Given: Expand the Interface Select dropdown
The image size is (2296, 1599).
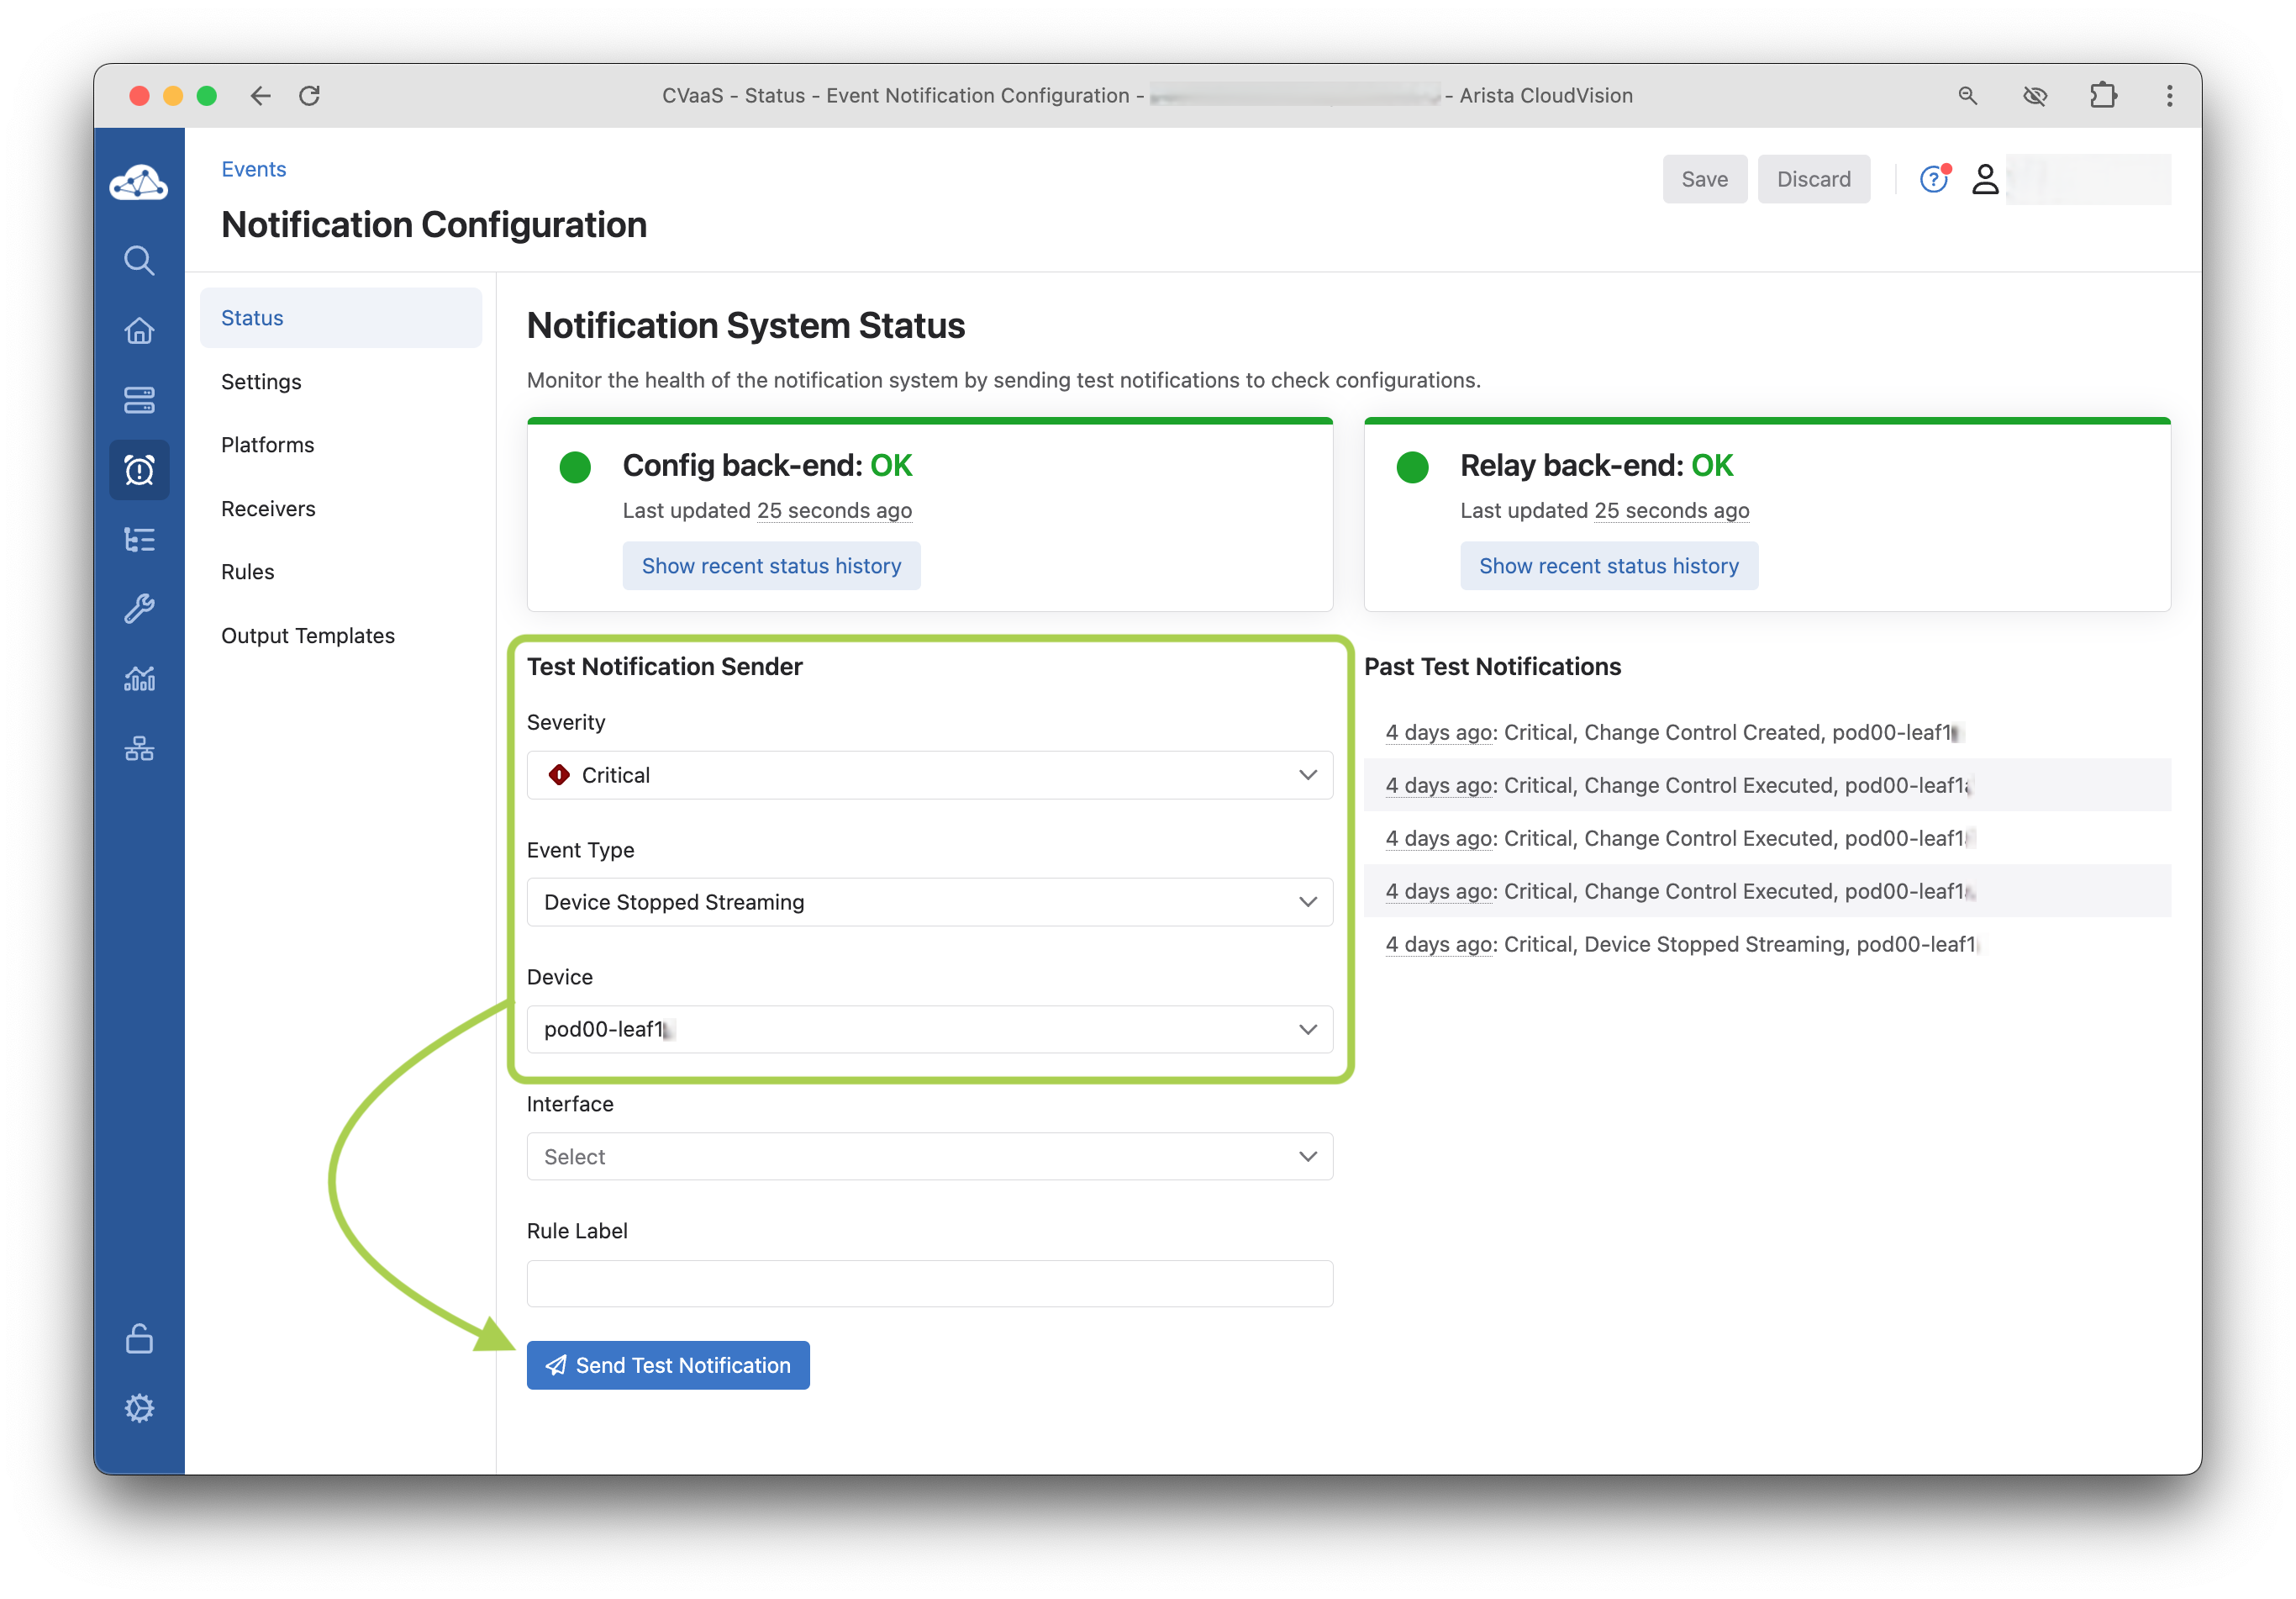Looking at the screenshot, I should [929, 1157].
